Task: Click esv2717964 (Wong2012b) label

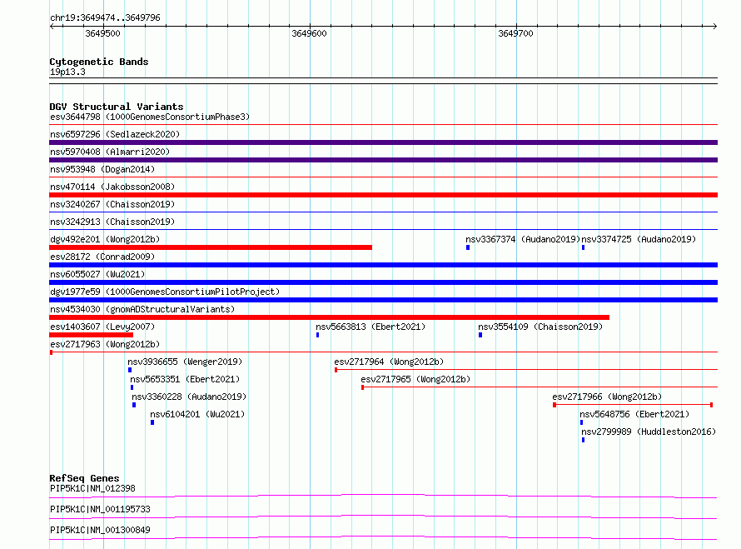Action: click(389, 362)
